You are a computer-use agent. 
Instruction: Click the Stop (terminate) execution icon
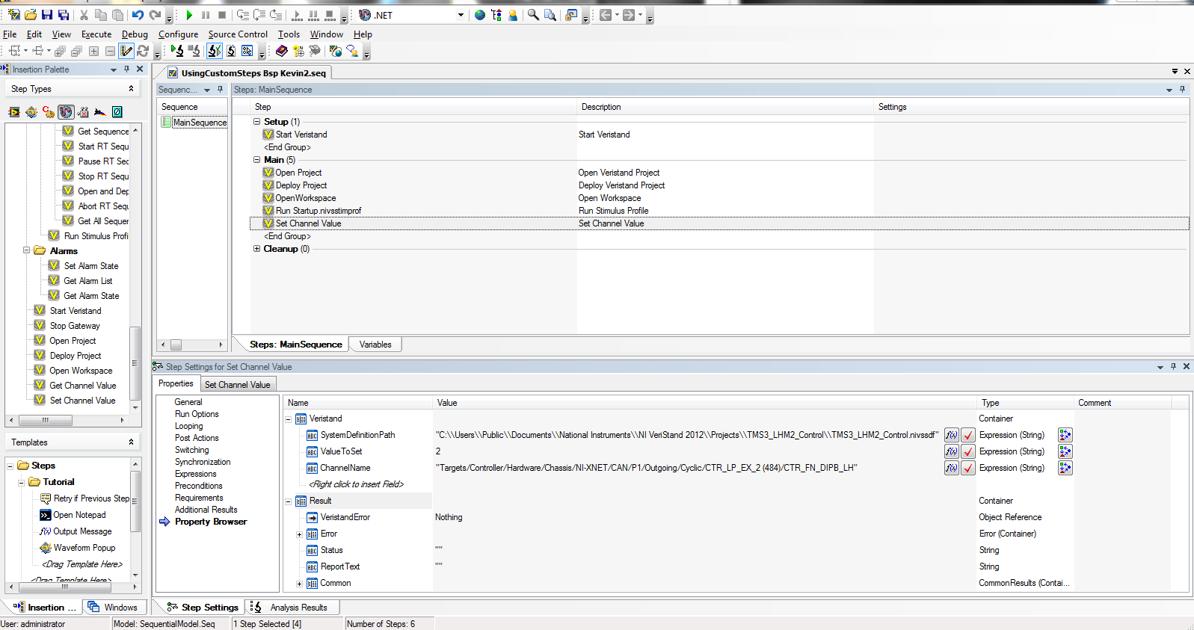coord(222,15)
